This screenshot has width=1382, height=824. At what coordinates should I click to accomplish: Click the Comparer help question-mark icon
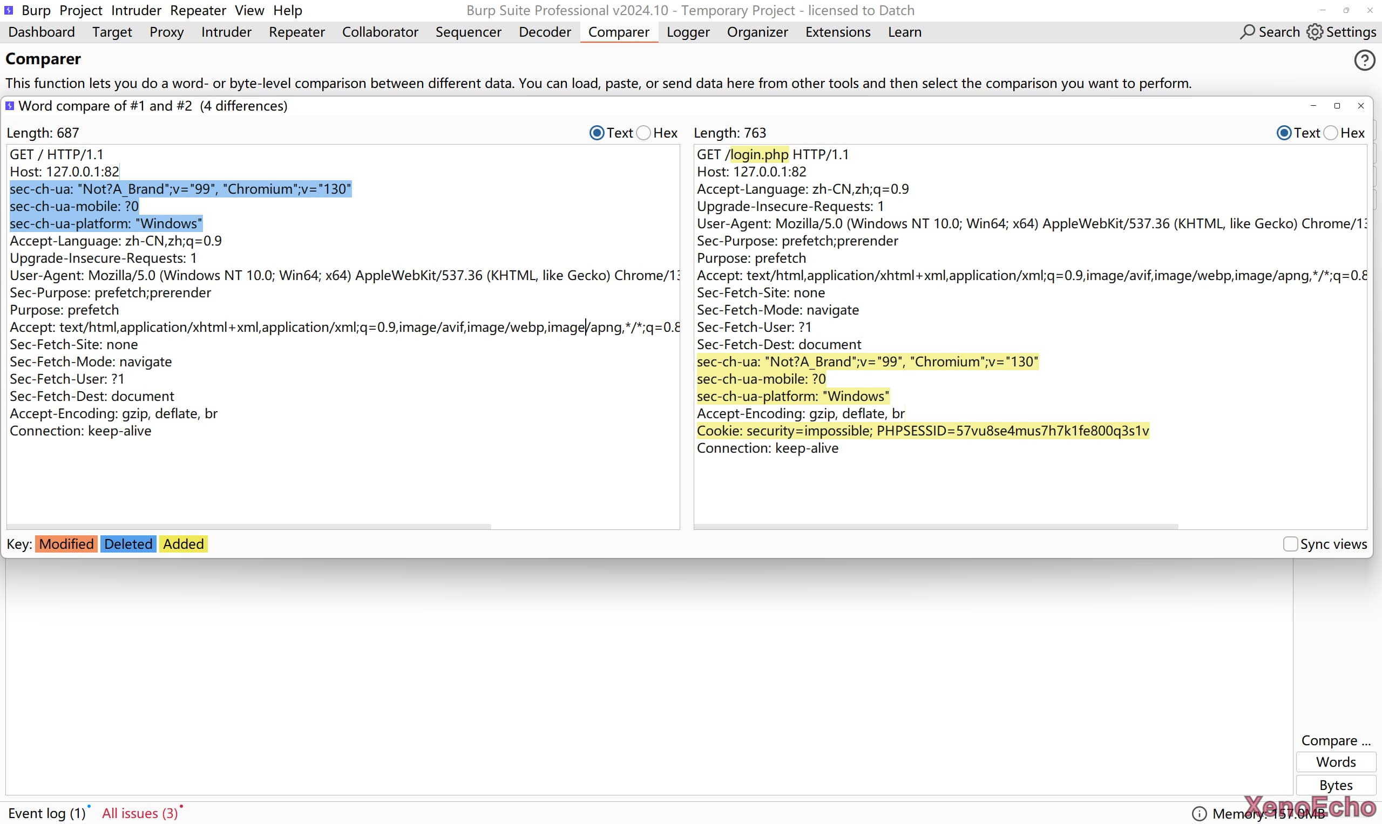[1364, 60]
